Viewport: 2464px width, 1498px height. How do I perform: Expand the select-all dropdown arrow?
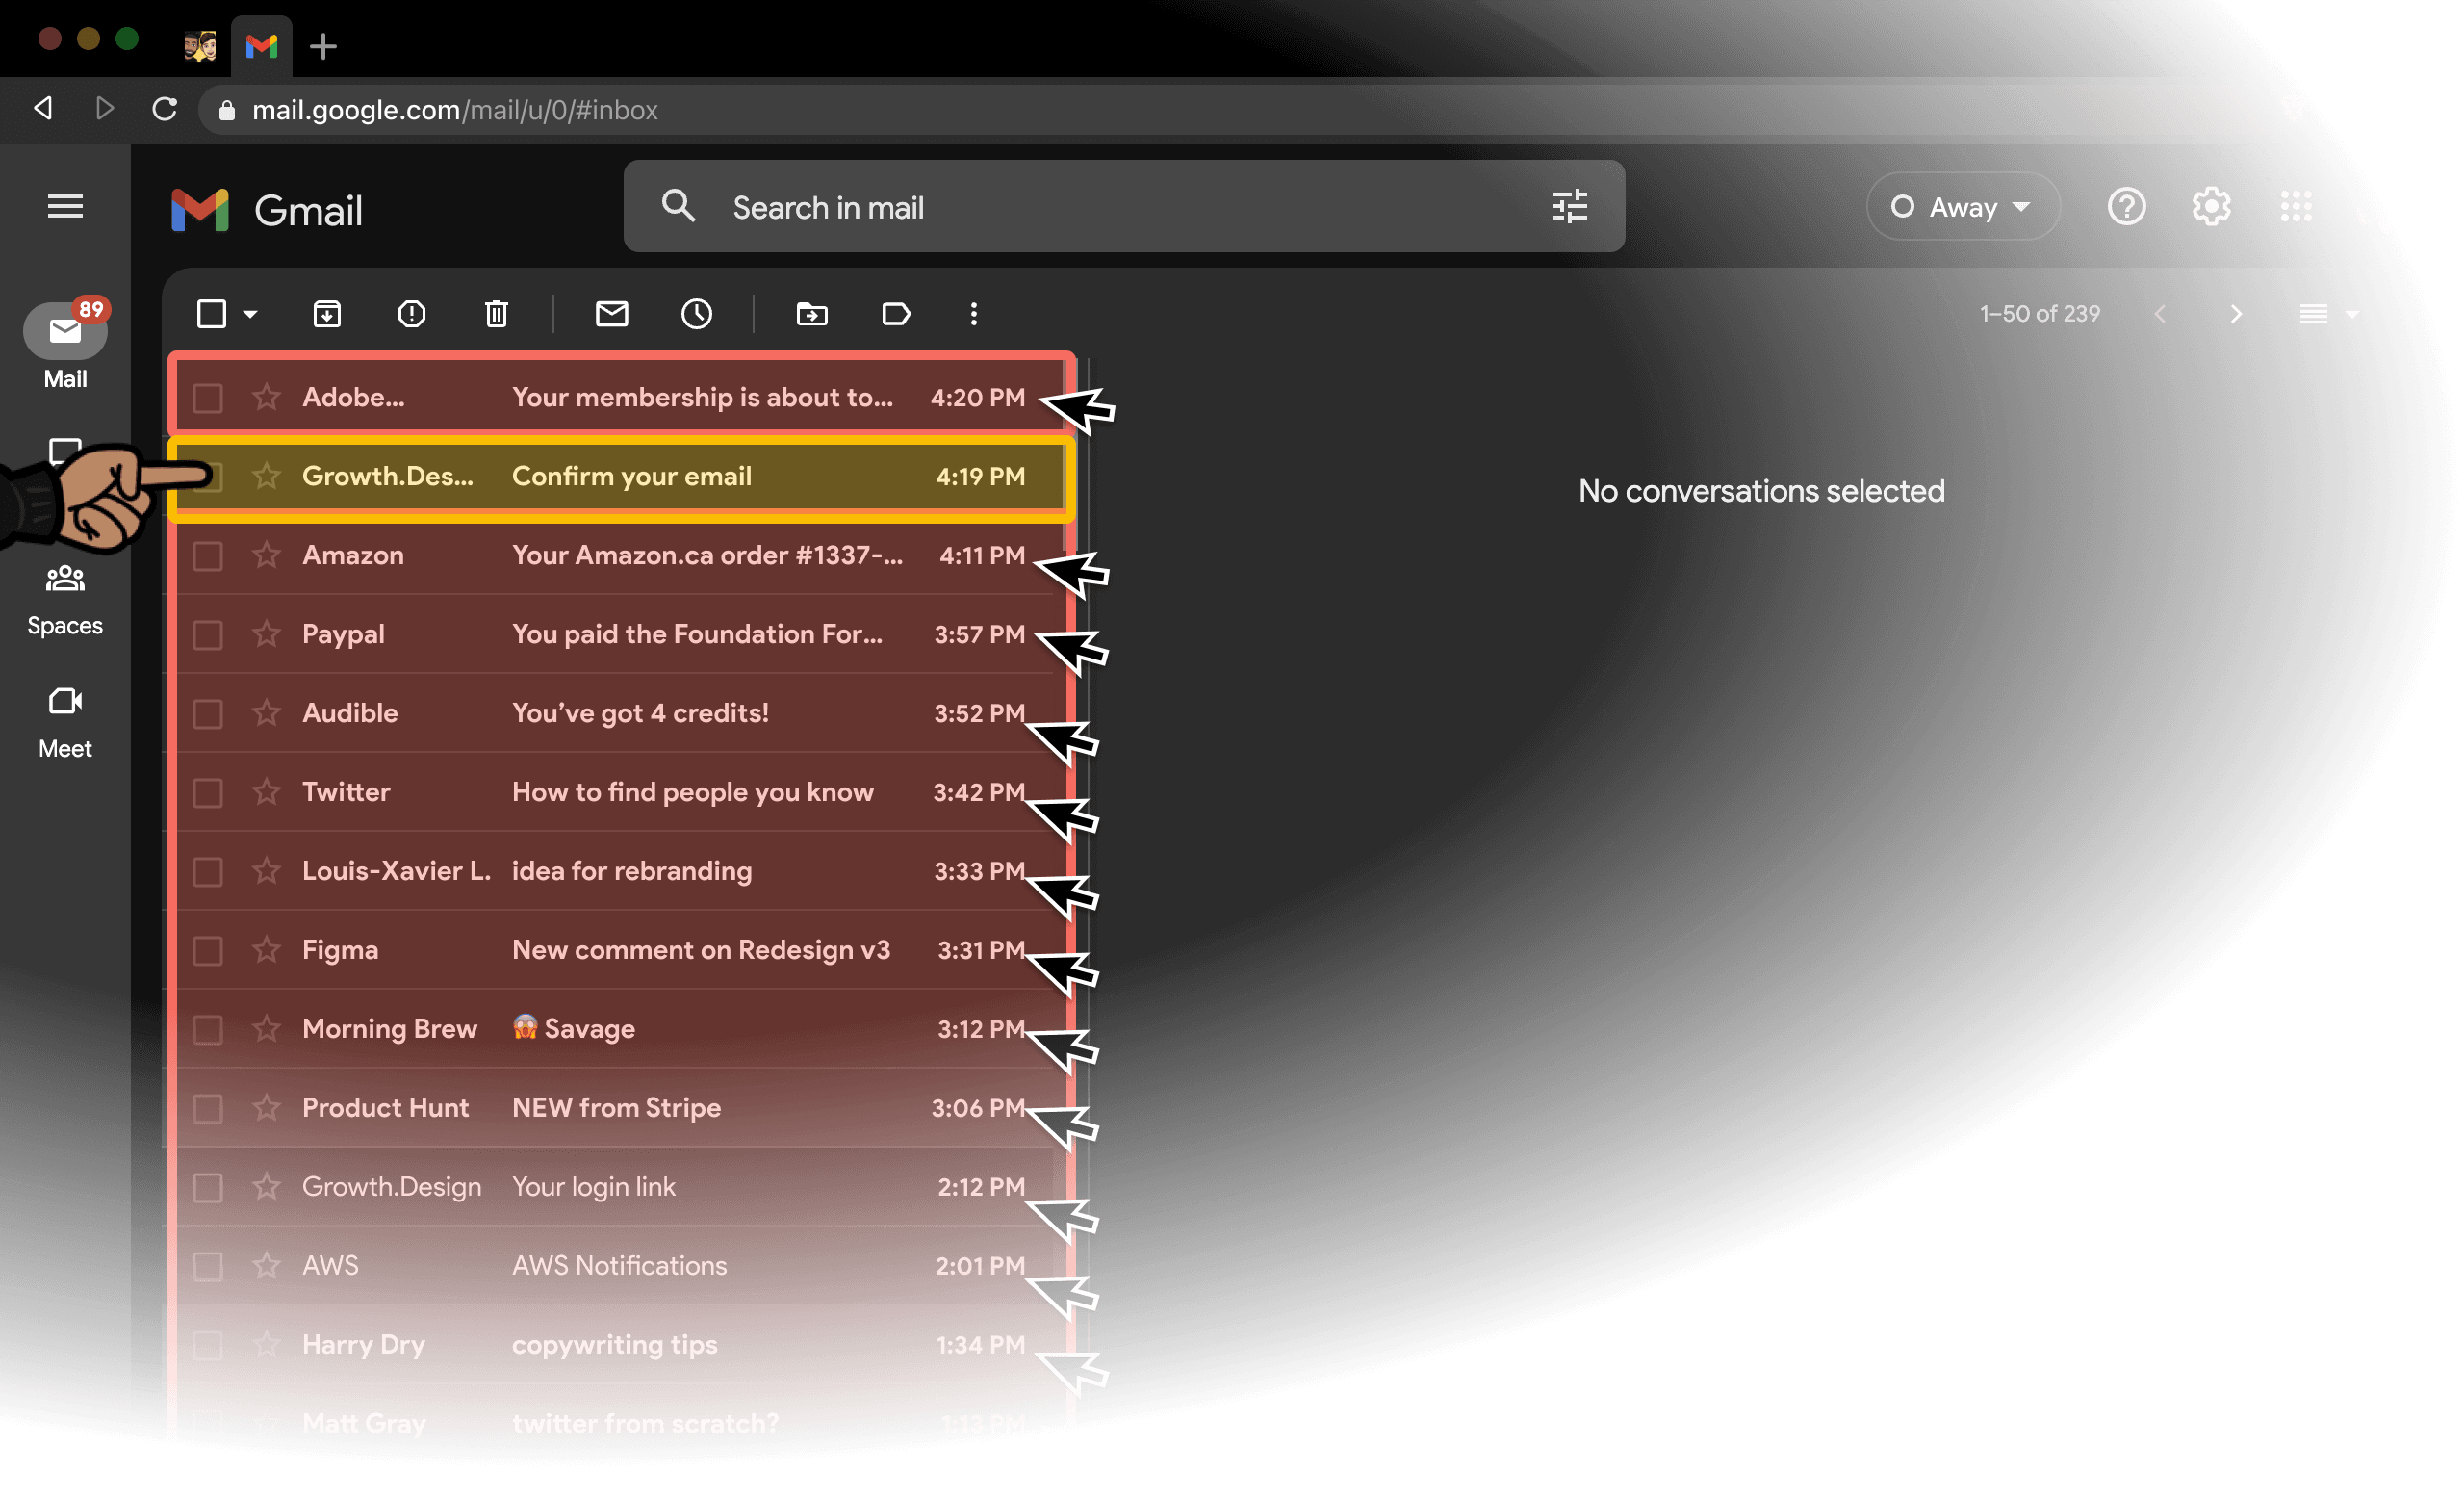(250, 314)
